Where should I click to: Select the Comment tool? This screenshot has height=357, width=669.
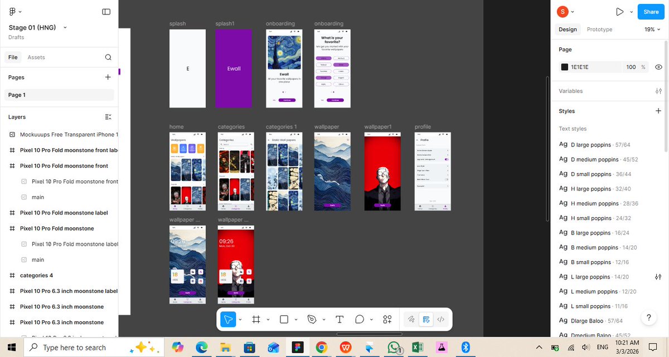360,319
